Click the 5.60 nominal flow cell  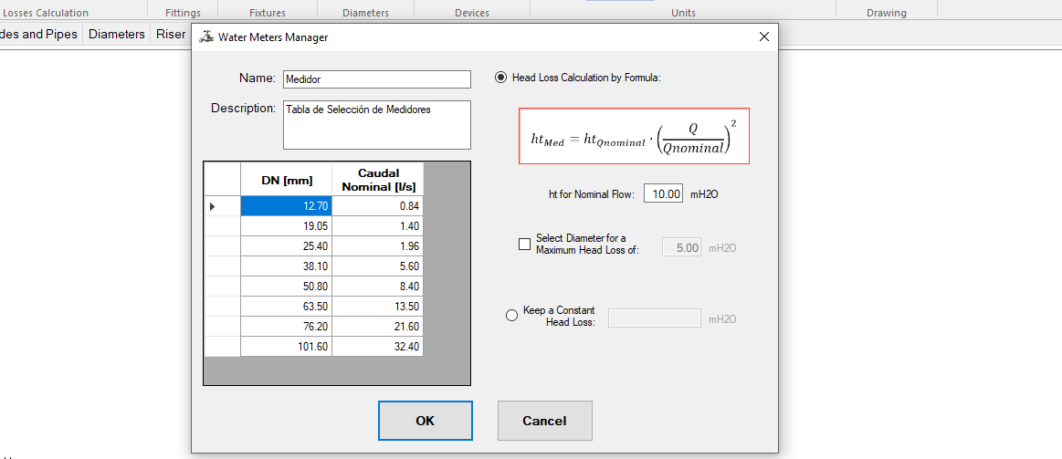[377, 266]
